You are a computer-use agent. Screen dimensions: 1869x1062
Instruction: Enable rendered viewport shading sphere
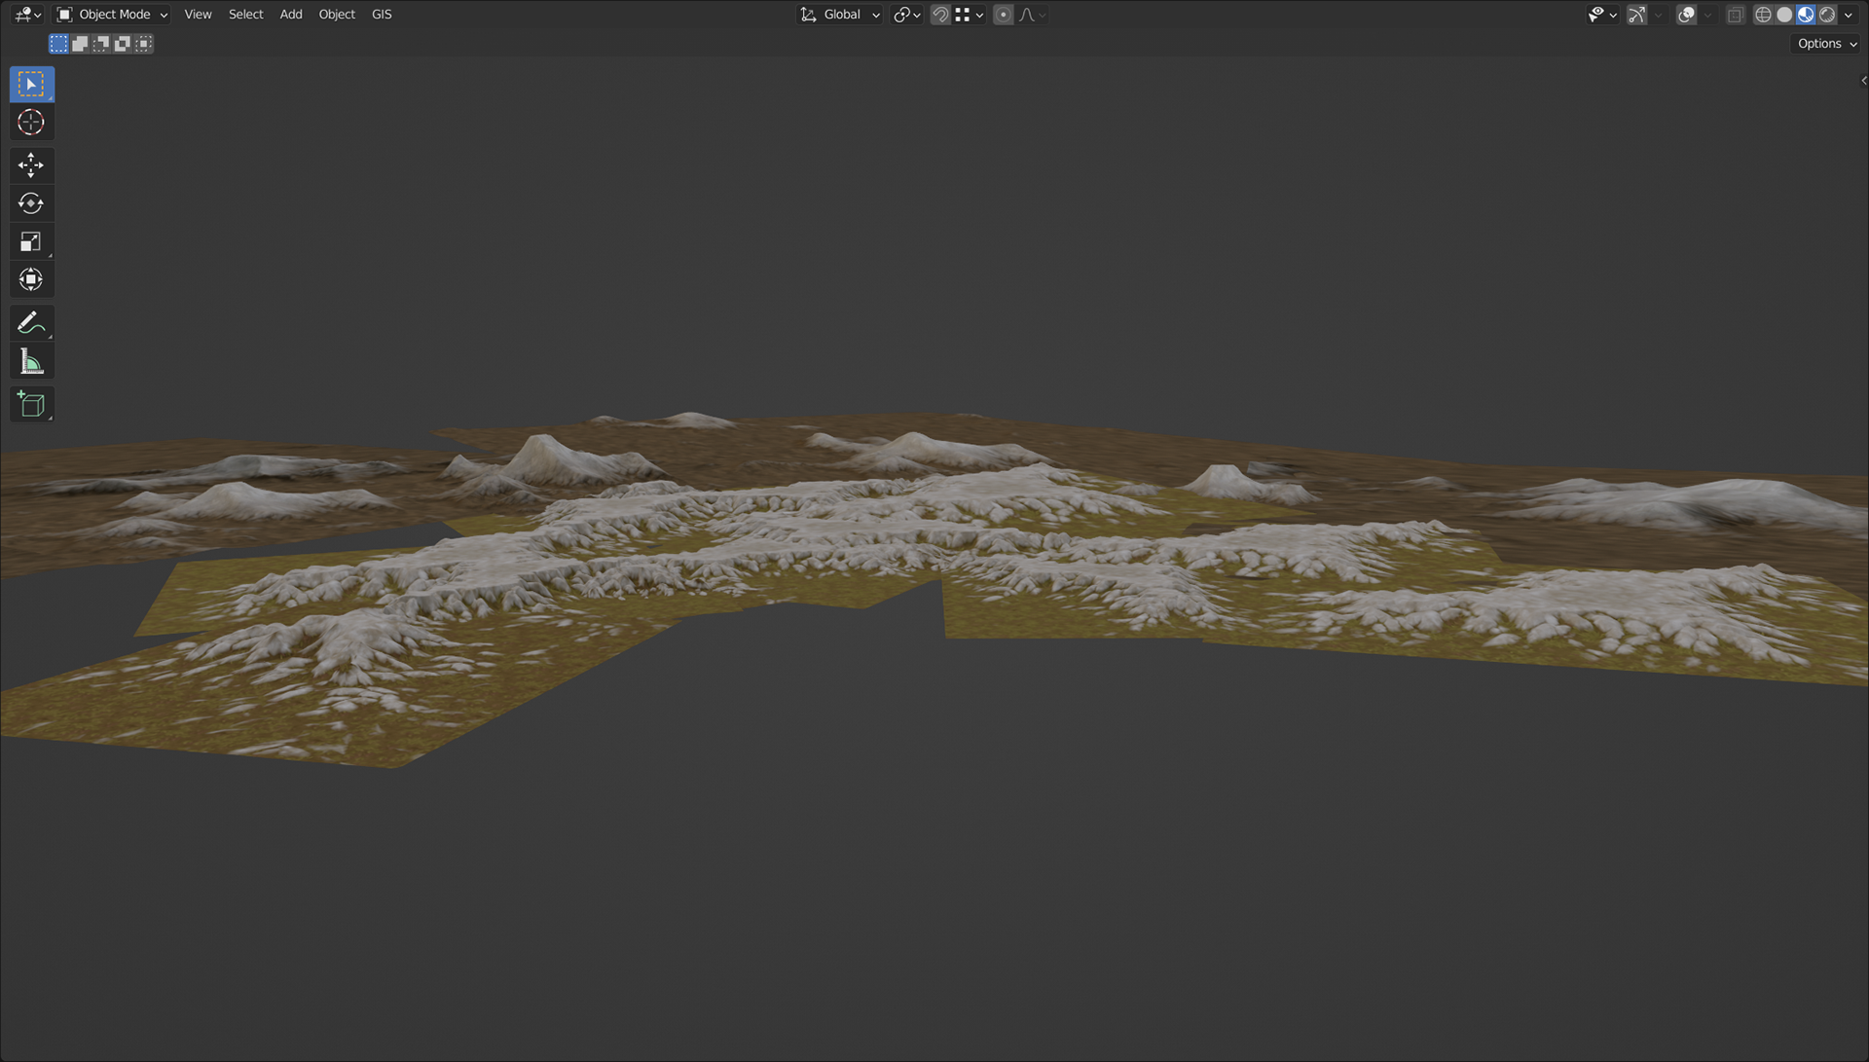pyautogui.click(x=1827, y=15)
